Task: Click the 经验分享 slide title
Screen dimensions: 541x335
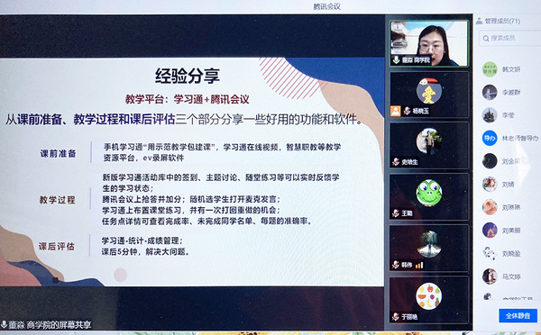Action: (188, 76)
